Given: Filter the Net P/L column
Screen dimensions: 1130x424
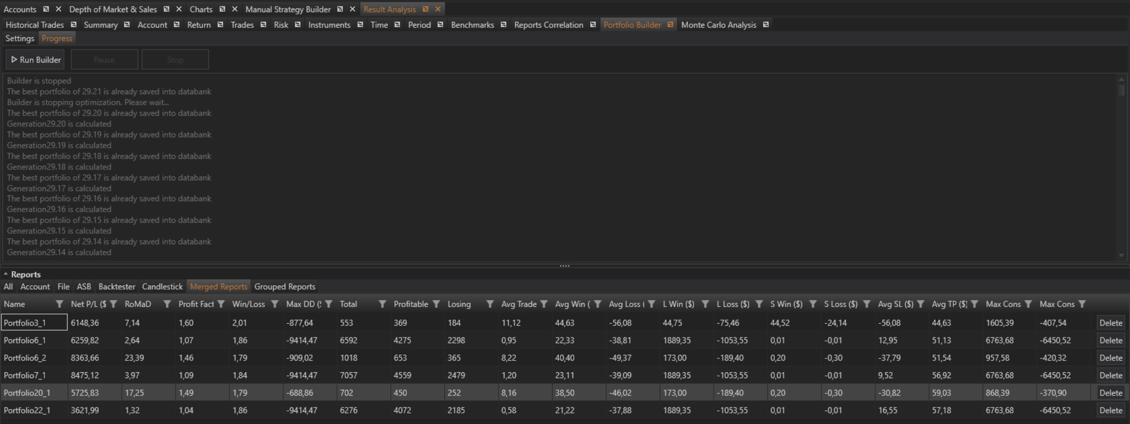Looking at the screenshot, I should pos(113,304).
